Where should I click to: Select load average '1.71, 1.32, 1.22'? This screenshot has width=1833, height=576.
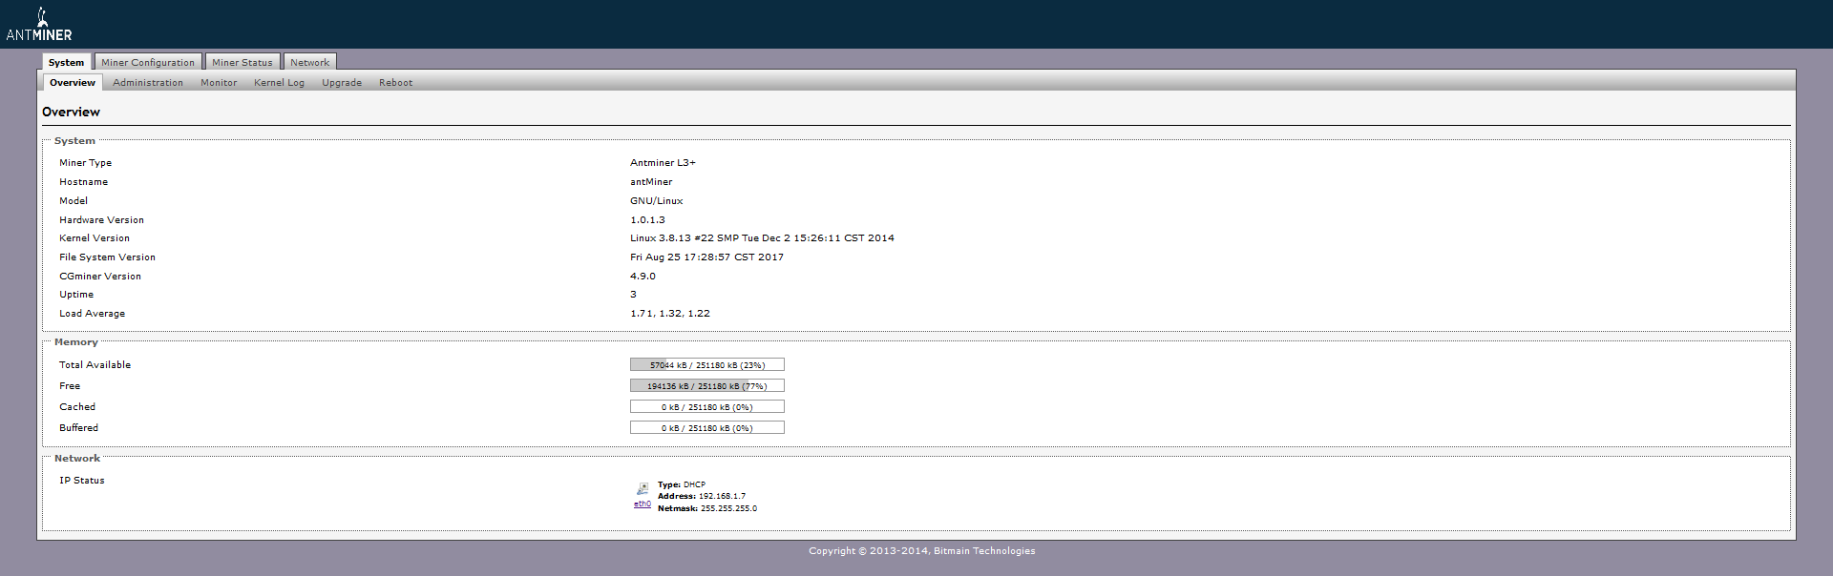tap(670, 314)
